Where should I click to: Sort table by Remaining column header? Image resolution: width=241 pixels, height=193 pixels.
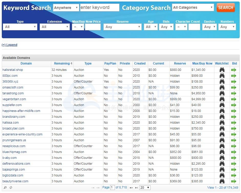click(x=62, y=63)
